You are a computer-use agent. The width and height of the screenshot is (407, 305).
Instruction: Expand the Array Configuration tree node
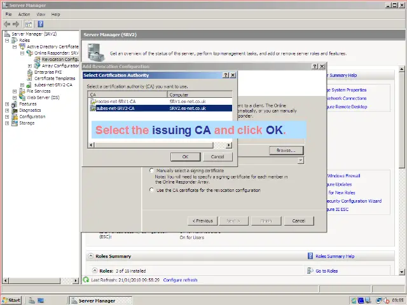pyautogui.click(x=30, y=65)
